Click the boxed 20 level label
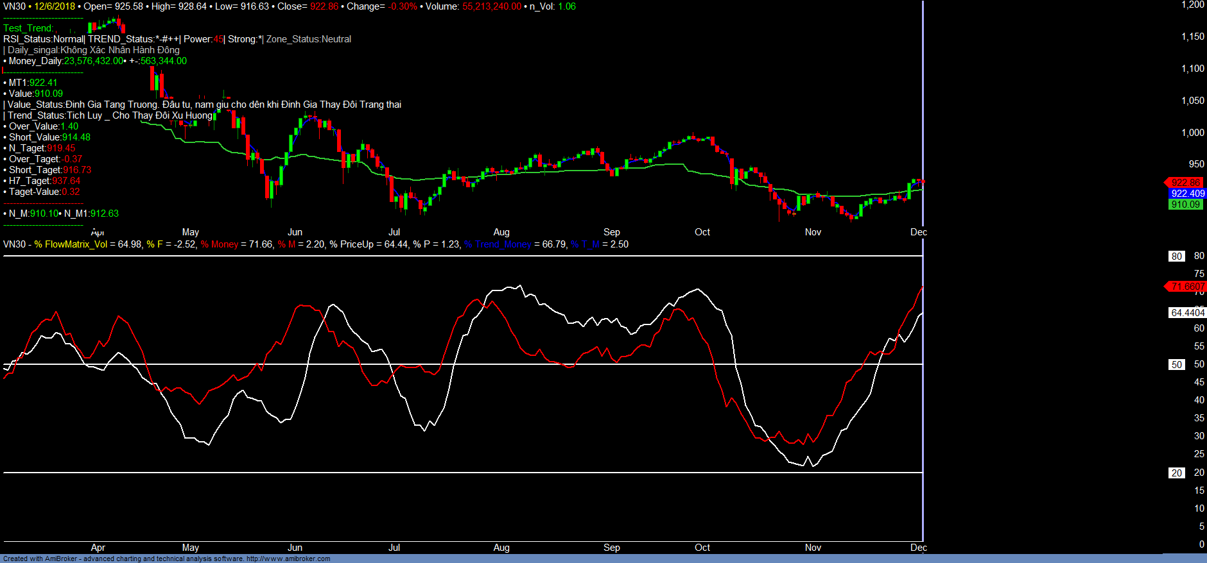 (x=1176, y=473)
